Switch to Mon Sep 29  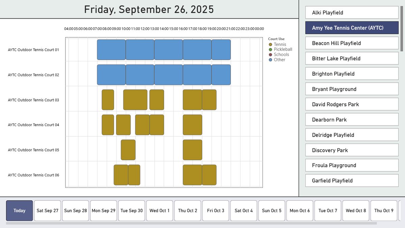point(104,211)
